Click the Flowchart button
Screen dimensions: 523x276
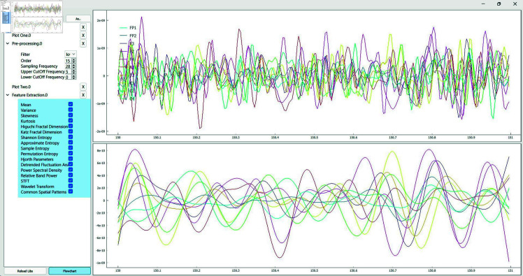point(70,271)
